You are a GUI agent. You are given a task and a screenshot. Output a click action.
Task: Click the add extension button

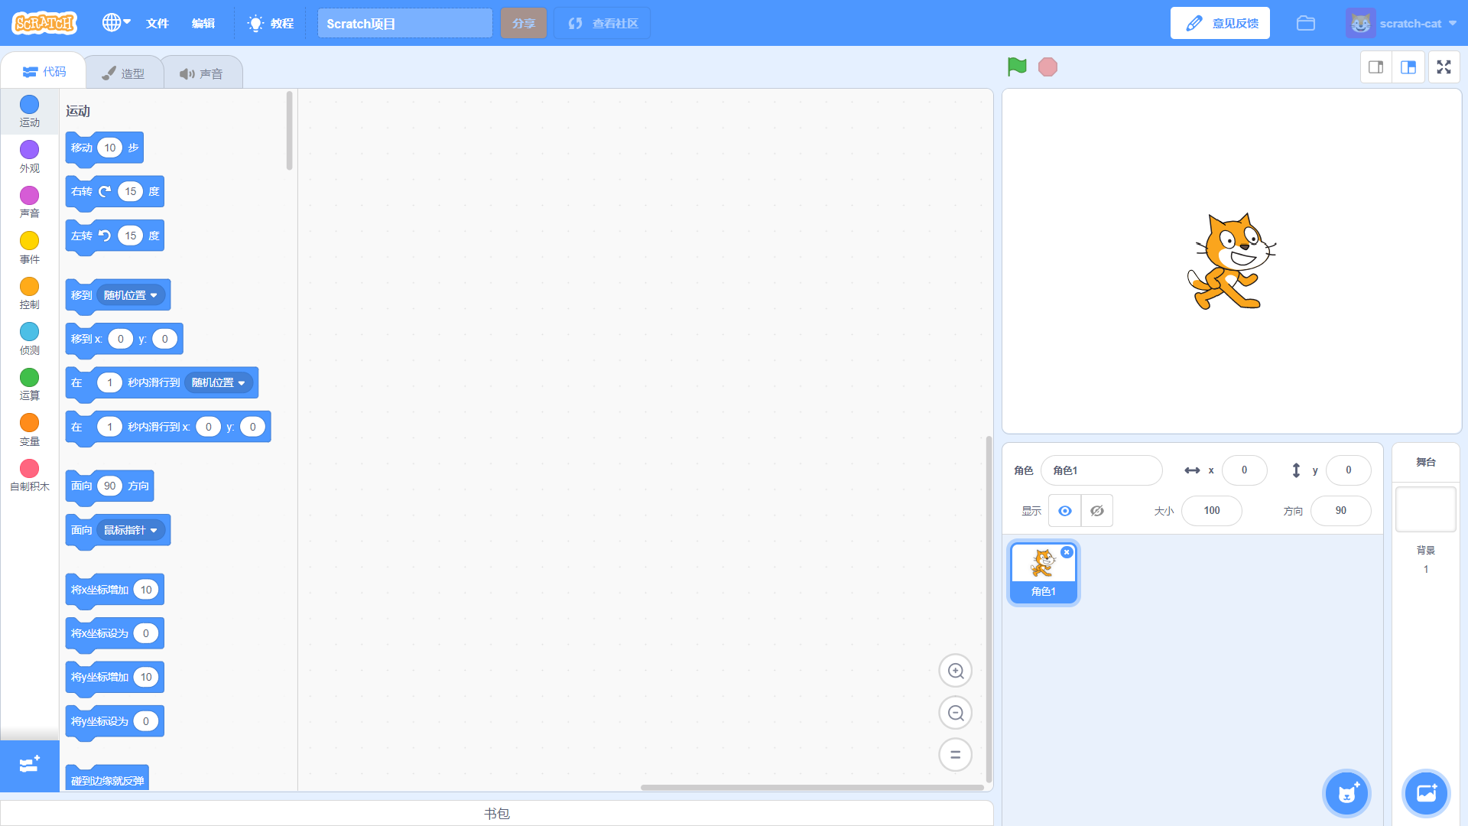pyautogui.click(x=29, y=765)
